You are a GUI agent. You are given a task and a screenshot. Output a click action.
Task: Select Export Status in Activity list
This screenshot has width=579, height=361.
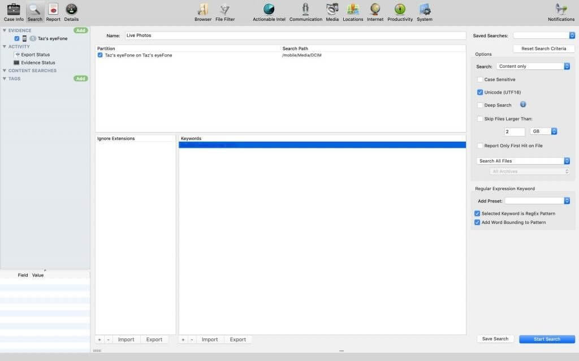(35, 55)
